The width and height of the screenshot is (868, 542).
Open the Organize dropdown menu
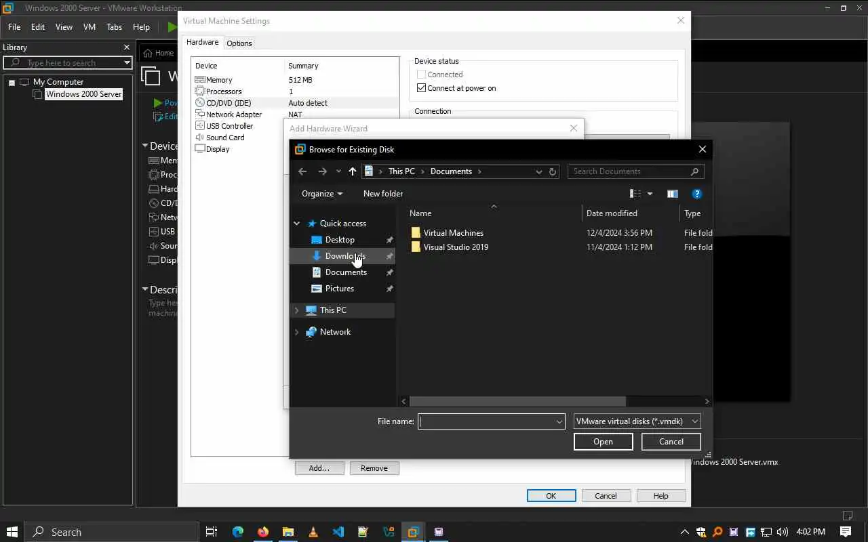[322, 194]
